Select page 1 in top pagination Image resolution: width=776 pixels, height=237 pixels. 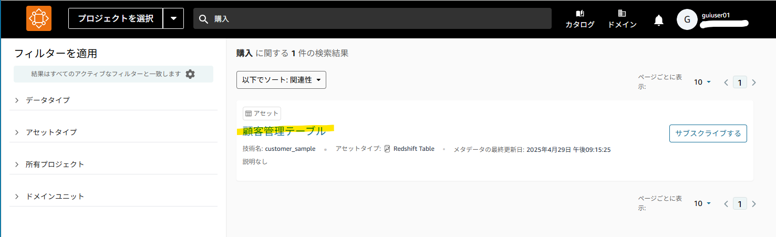coord(740,82)
